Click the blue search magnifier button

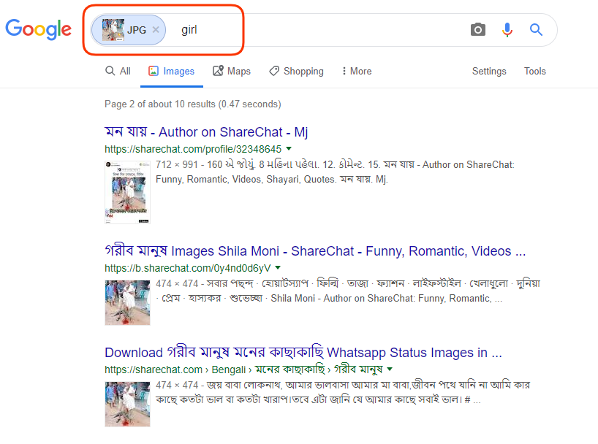(x=536, y=29)
